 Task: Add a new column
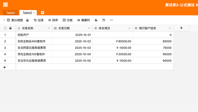181,28
